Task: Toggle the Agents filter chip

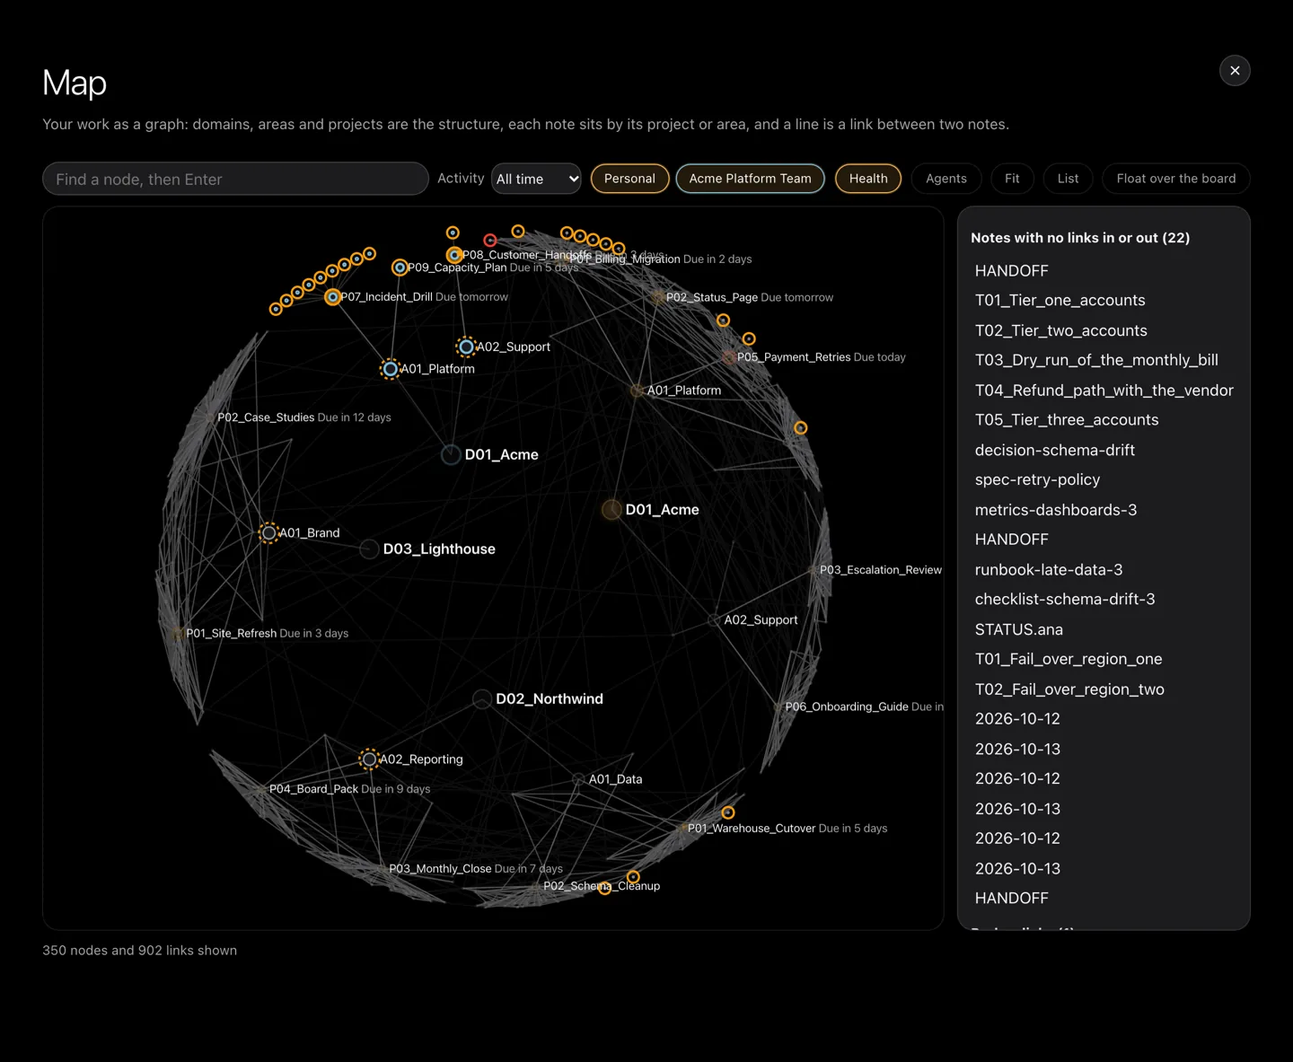Action: click(x=946, y=179)
